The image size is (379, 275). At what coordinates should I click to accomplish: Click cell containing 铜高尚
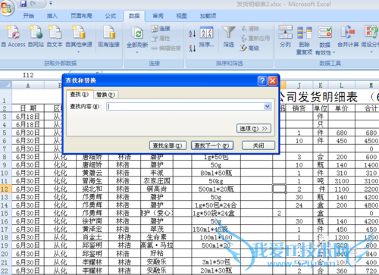(x=157, y=189)
